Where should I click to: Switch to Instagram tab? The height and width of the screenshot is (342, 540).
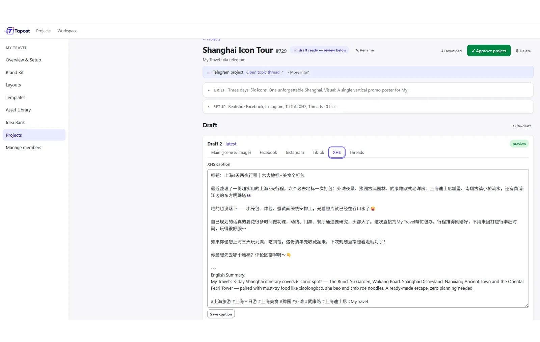coord(295,153)
